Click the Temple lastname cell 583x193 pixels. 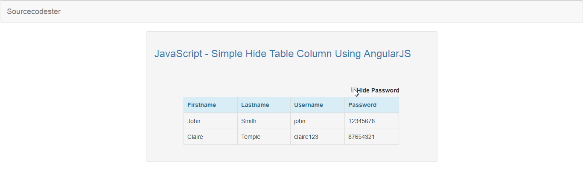coord(264,137)
